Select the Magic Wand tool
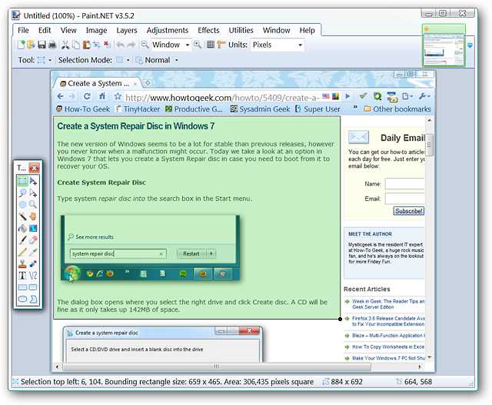The image size is (492, 405). 22,216
